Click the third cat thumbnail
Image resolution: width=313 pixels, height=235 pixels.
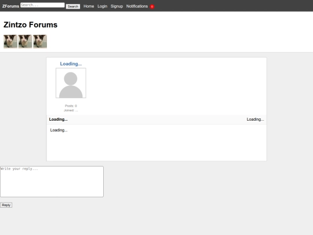point(40,41)
